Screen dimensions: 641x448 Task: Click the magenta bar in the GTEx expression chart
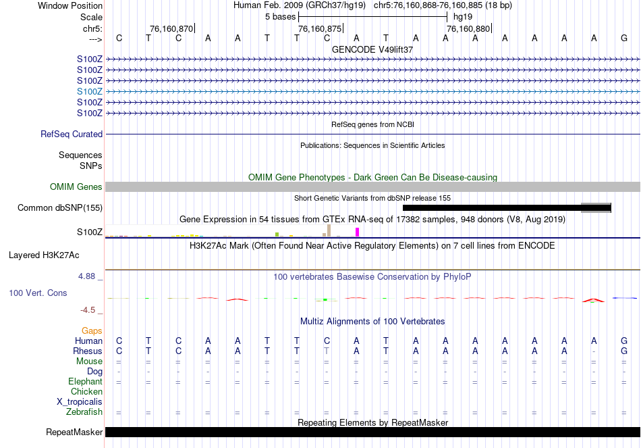point(358,232)
